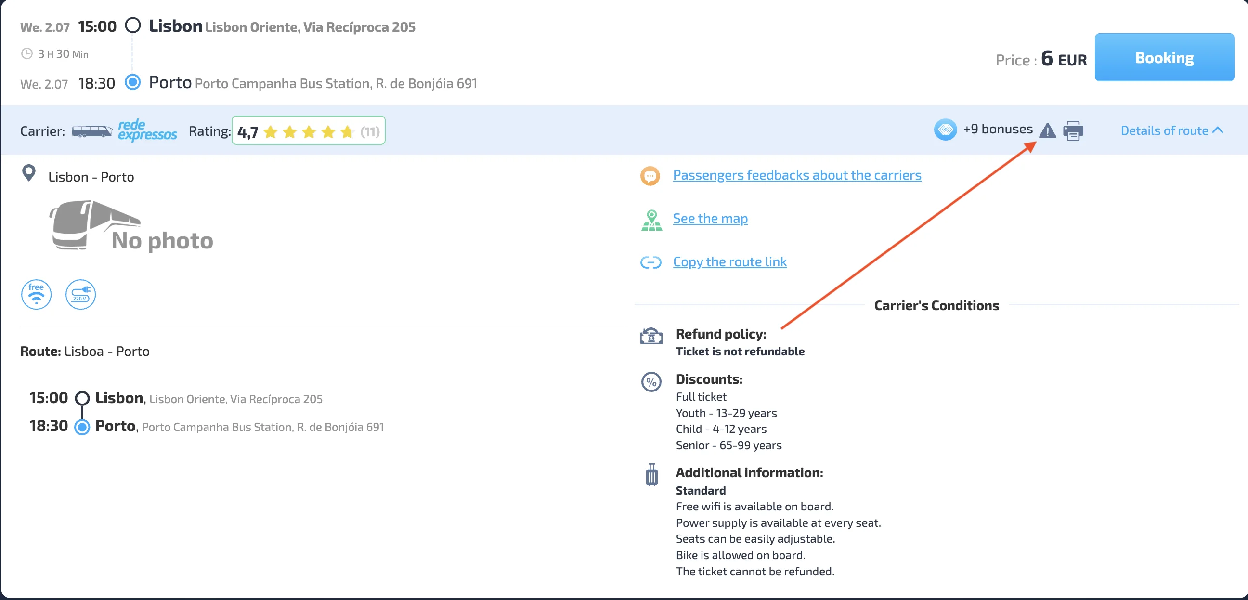Open Passengers feedbacks about the carriers

796,175
